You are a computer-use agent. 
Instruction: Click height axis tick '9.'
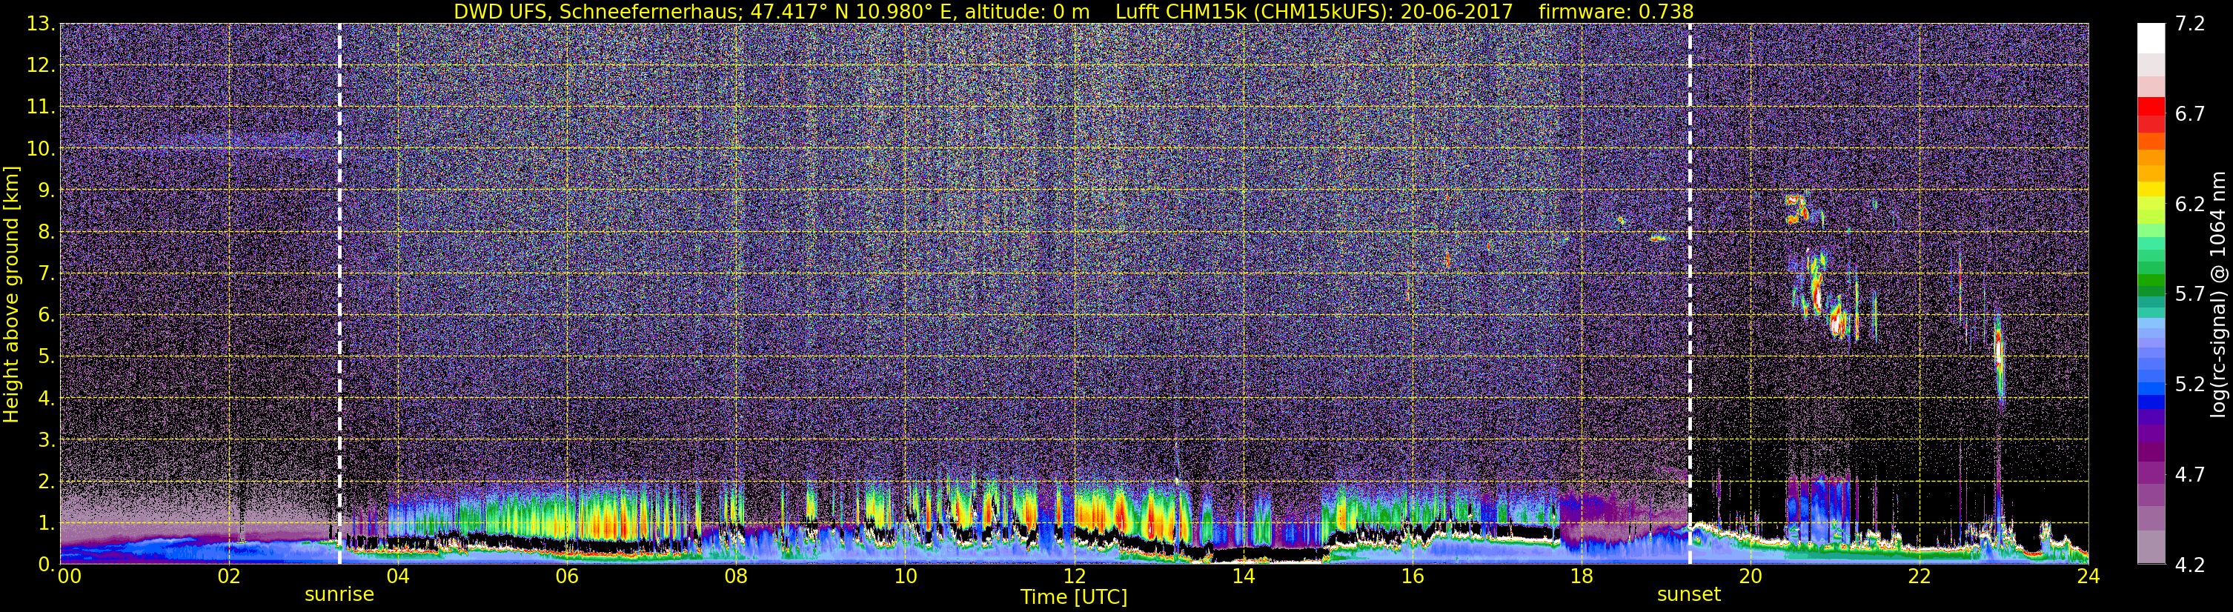[45, 190]
